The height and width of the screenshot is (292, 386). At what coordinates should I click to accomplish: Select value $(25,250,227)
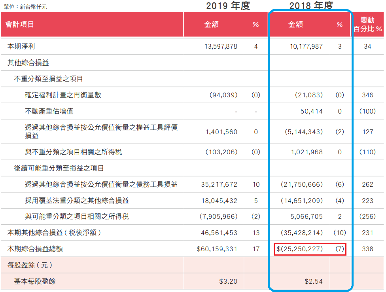[x=300, y=249]
